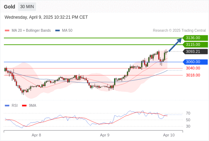Image resolution: width=209 pixels, height=141 pixels.
Task: Select the 3136.00 green resistance price tag
Action: tap(195, 38)
